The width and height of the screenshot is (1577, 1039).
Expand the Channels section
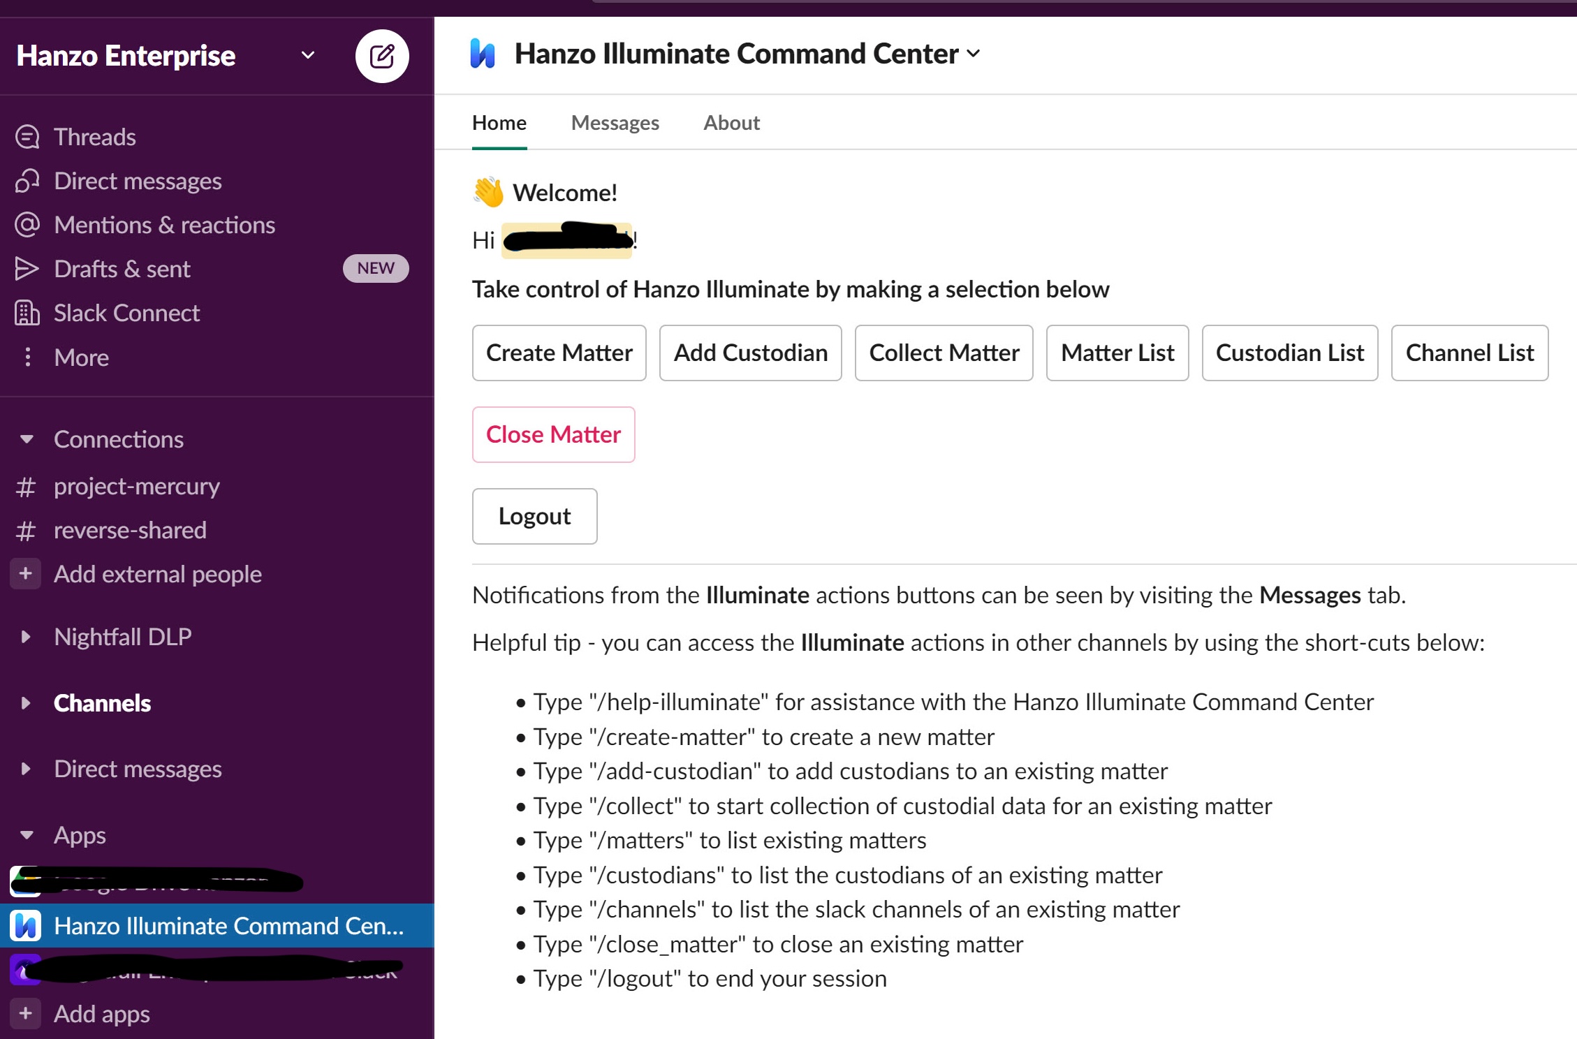26,703
